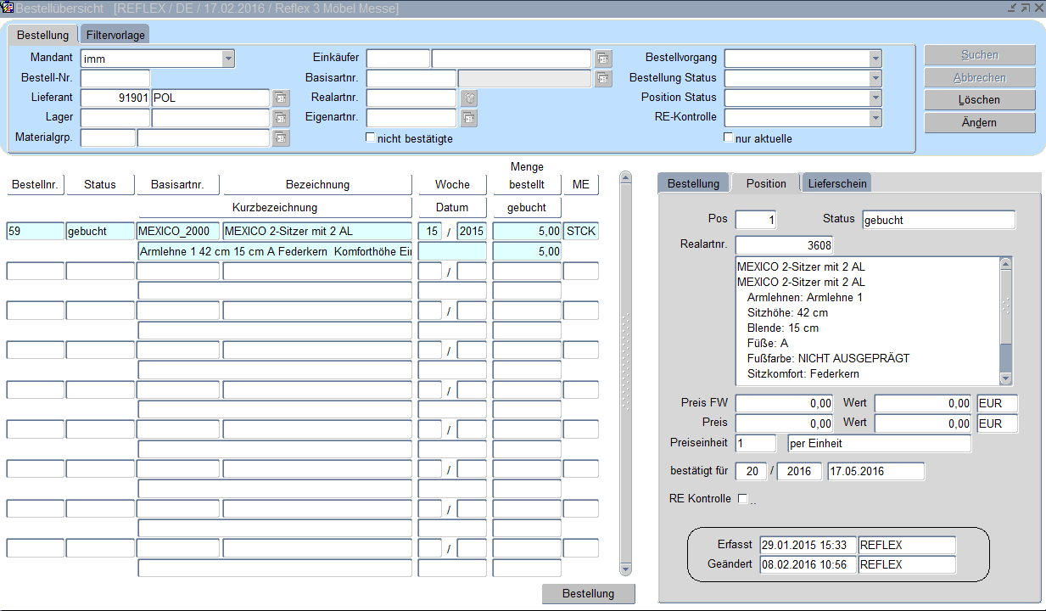Switch to the Filtervorlage tab
1046x611 pixels.
(x=115, y=35)
